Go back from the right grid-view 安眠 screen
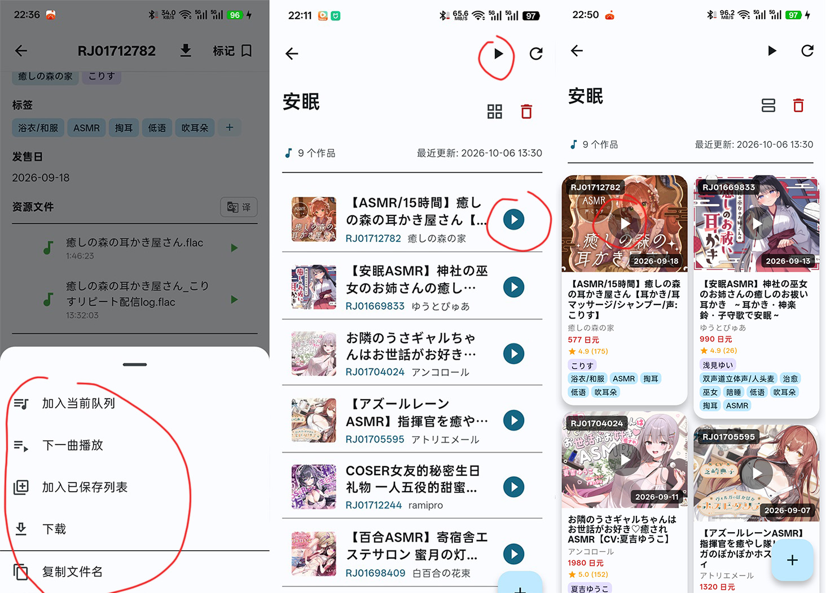 pos(577,51)
